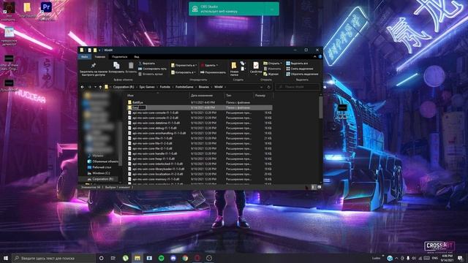Click the Копировать (Copy) ribbon icon
The image size is (468, 263).
coord(116,67)
